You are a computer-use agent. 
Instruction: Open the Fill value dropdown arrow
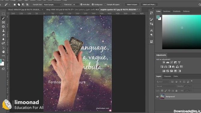pyautogui.click(x=191, y=91)
